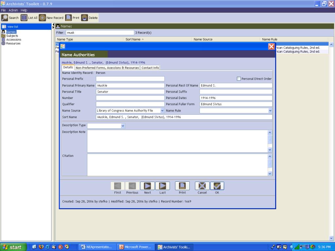
Task: Click the Firefox quick launch icon
Action: pos(41,247)
